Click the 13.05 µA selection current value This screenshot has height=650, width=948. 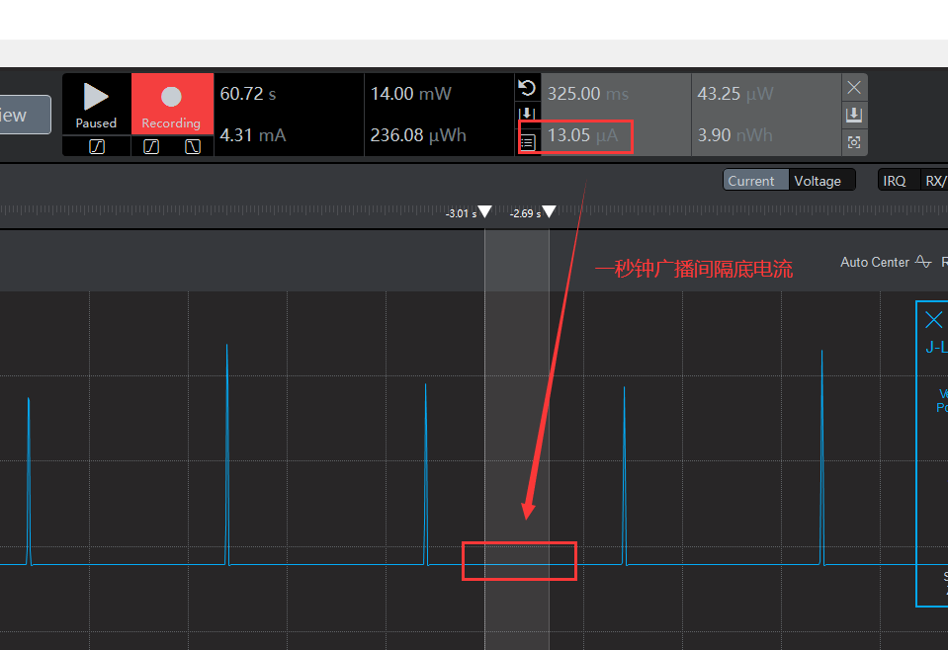[x=583, y=134]
